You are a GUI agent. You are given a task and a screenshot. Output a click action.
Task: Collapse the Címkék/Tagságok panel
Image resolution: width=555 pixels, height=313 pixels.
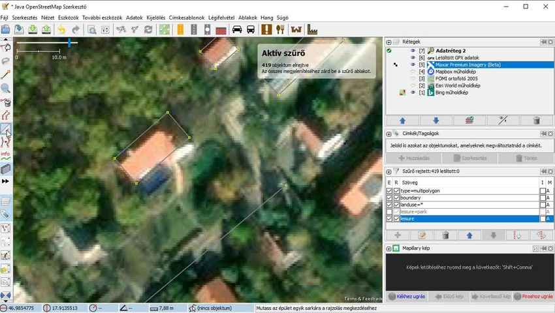[x=388, y=134]
